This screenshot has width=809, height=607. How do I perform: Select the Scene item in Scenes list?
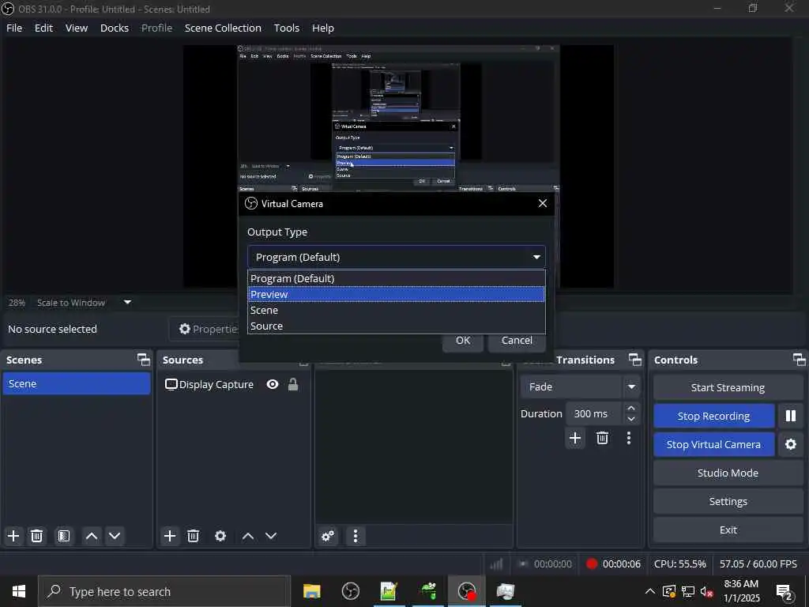(77, 383)
